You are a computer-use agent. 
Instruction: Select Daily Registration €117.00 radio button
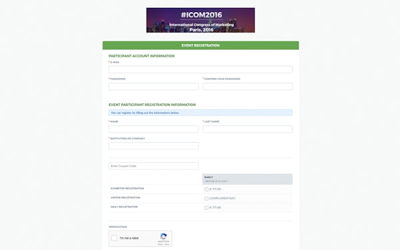pos(207,207)
